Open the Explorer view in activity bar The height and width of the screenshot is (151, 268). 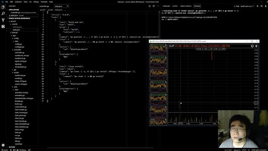(3, 7)
